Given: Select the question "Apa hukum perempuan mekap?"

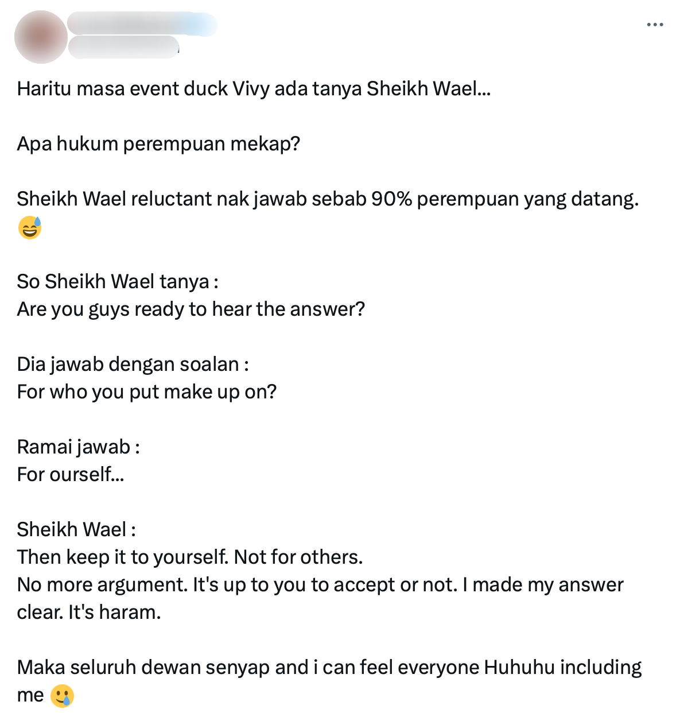Looking at the screenshot, I should pyautogui.click(x=159, y=144).
